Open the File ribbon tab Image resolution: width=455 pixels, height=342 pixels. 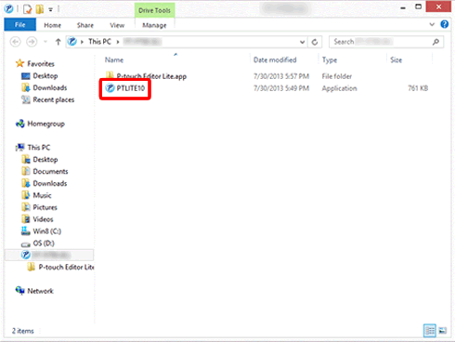pyautogui.click(x=20, y=25)
